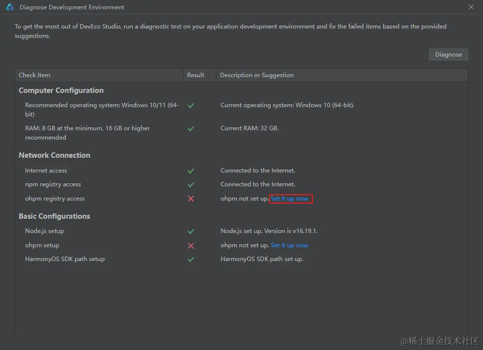Click green checkmark for Internet access
This screenshot has height=350, width=483.
[191, 171]
